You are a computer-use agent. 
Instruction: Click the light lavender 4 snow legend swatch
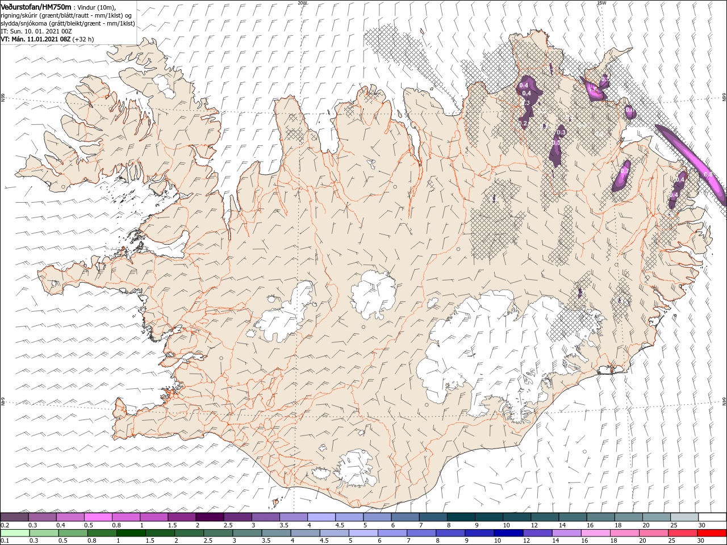321,517
